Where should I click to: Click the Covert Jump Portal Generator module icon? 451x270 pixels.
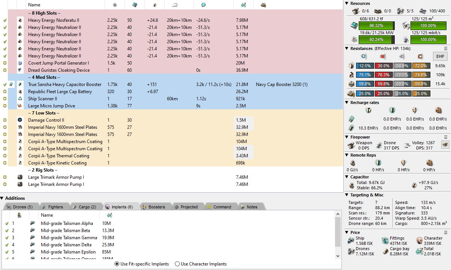pyautogui.click(x=20, y=63)
